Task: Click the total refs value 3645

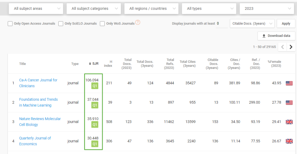Action: (x=170, y=141)
